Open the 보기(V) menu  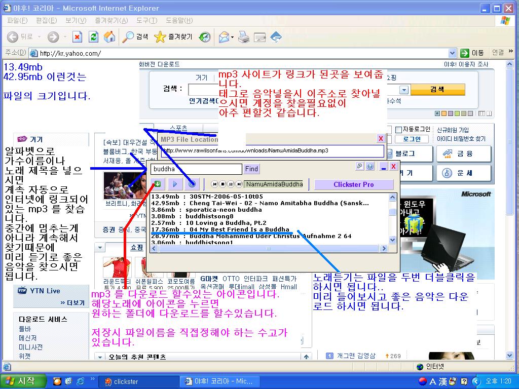pyautogui.click(x=76, y=20)
